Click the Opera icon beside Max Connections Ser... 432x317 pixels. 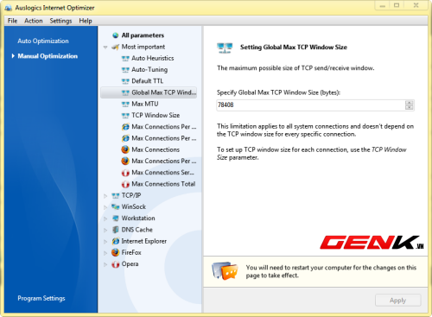click(125, 173)
